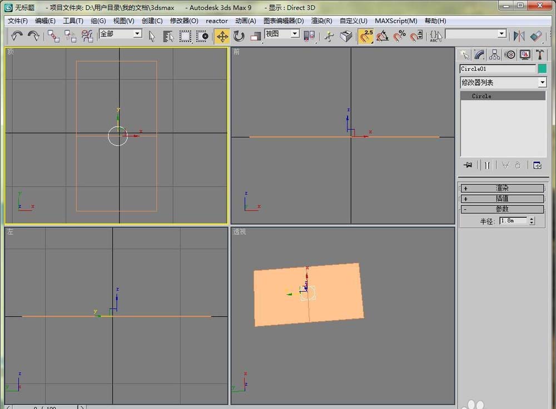This screenshot has height=409, width=556.
Task: Open the Utilities hammer panel tab
Action: point(539,54)
